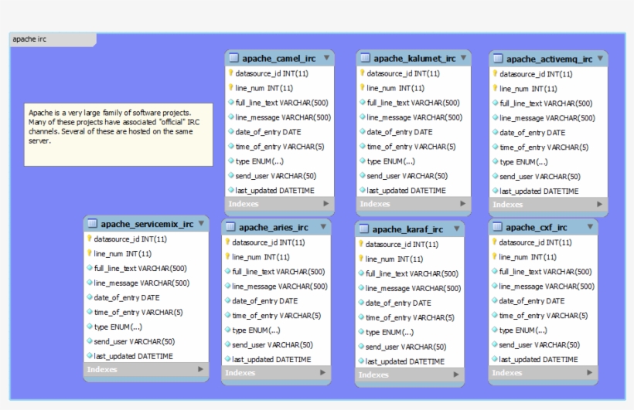Expand Indexes section of apache_karaf_irc
Image resolution: width=634 pixels, height=410 pixels.
point(455,374)
